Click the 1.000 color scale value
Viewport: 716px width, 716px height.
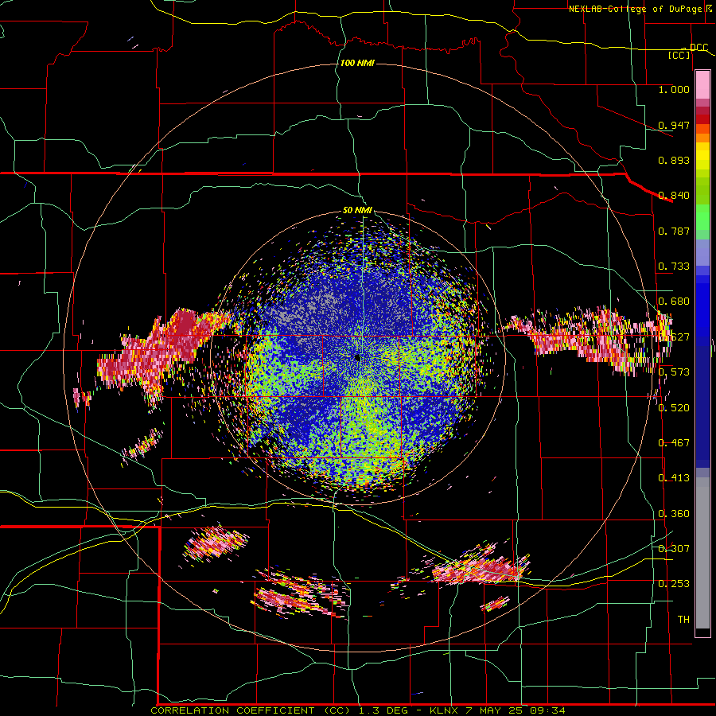674,89
